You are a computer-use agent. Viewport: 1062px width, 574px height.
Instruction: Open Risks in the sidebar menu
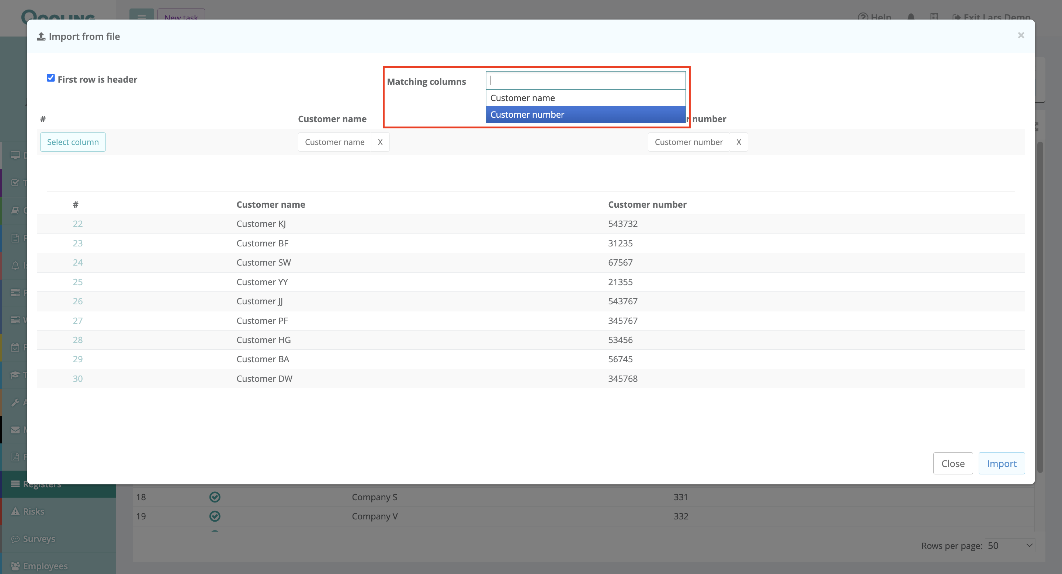[34, 511]
